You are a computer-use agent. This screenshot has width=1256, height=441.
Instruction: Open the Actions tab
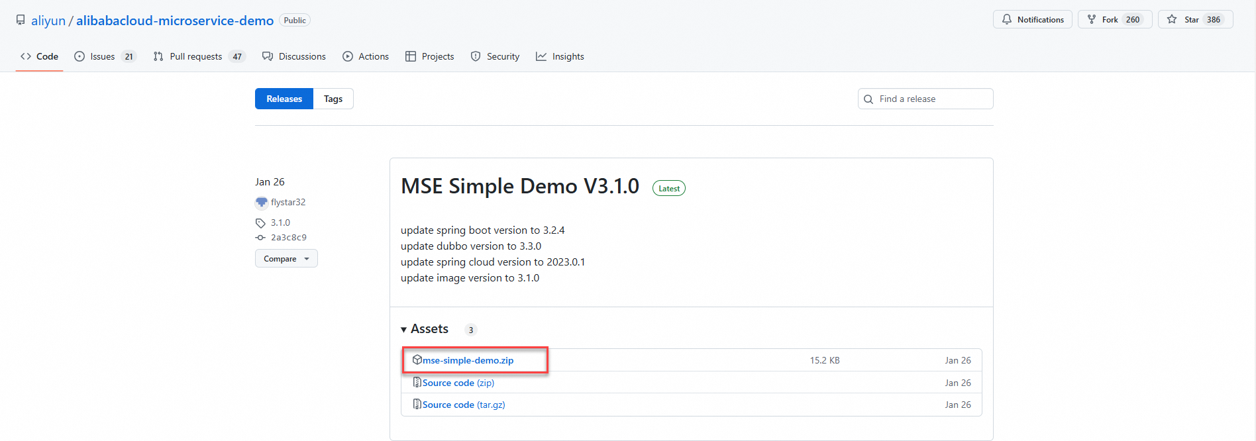point(366,56)
